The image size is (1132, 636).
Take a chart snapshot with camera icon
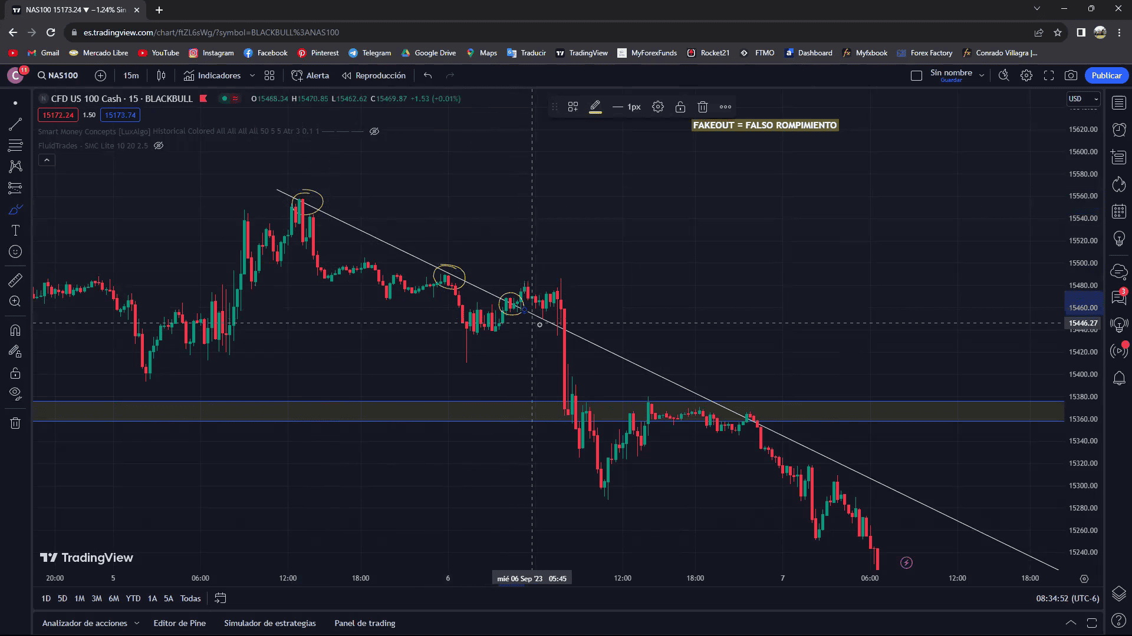click(x=1071, y=75)
